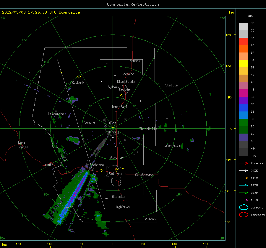Click the red 60 dBZ color swatch
This screenshot has width=266, height=248.
[x=244, y=42]
